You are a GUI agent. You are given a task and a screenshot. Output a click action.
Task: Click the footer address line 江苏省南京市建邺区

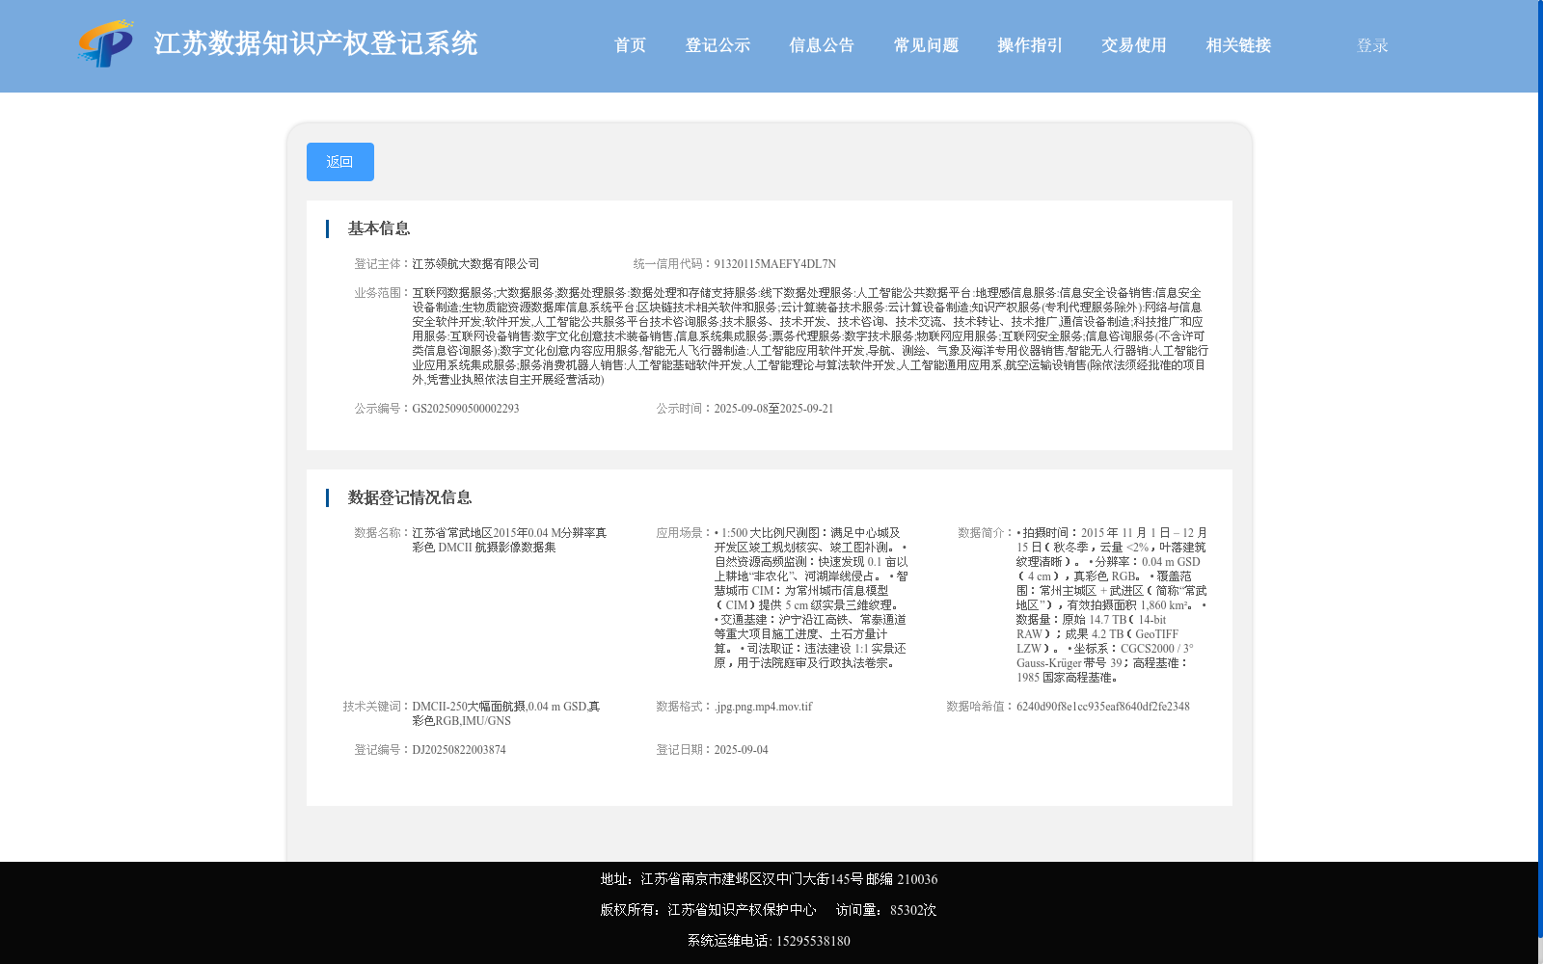pos(769,879)
